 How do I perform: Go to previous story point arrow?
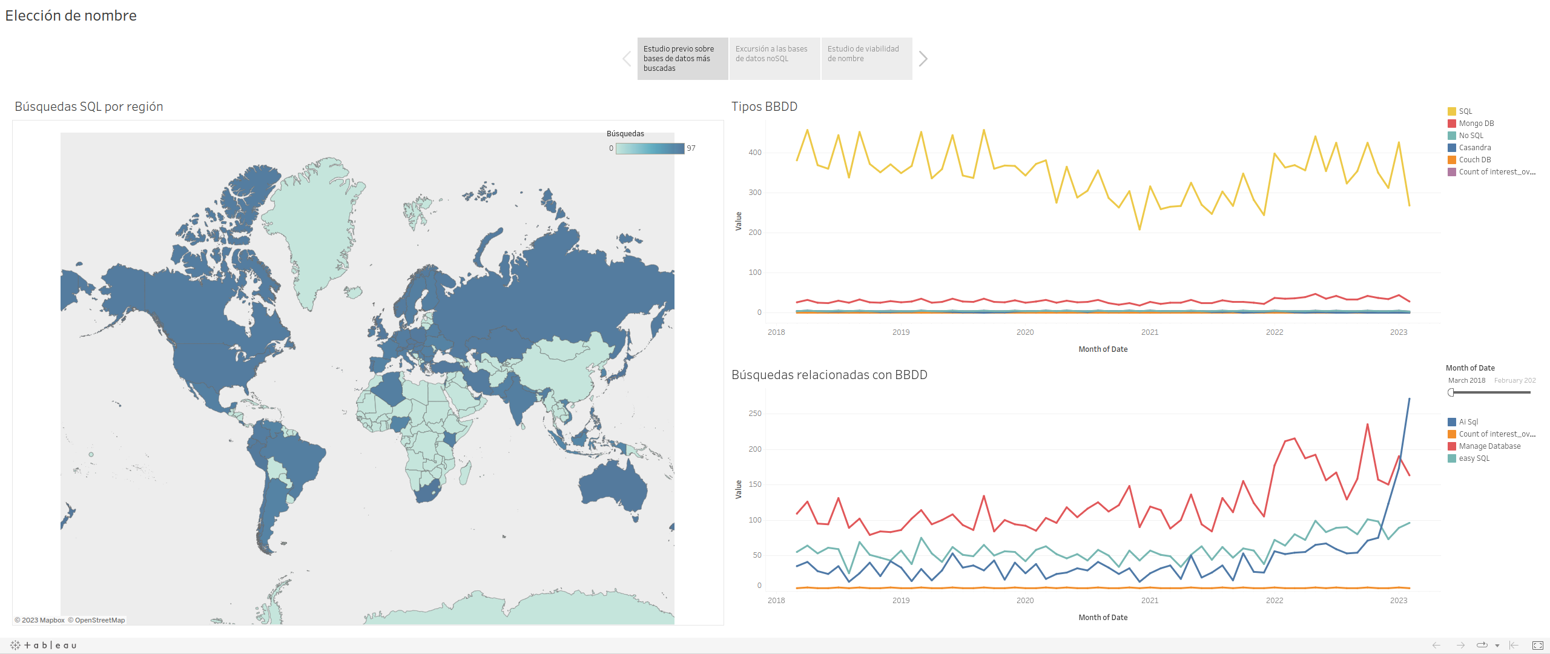point(627,59)
